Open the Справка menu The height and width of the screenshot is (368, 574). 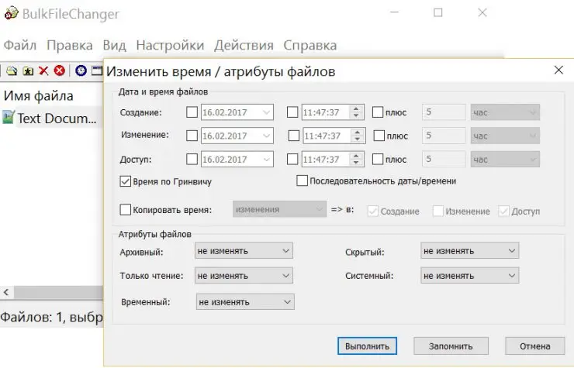click(309, 46)
